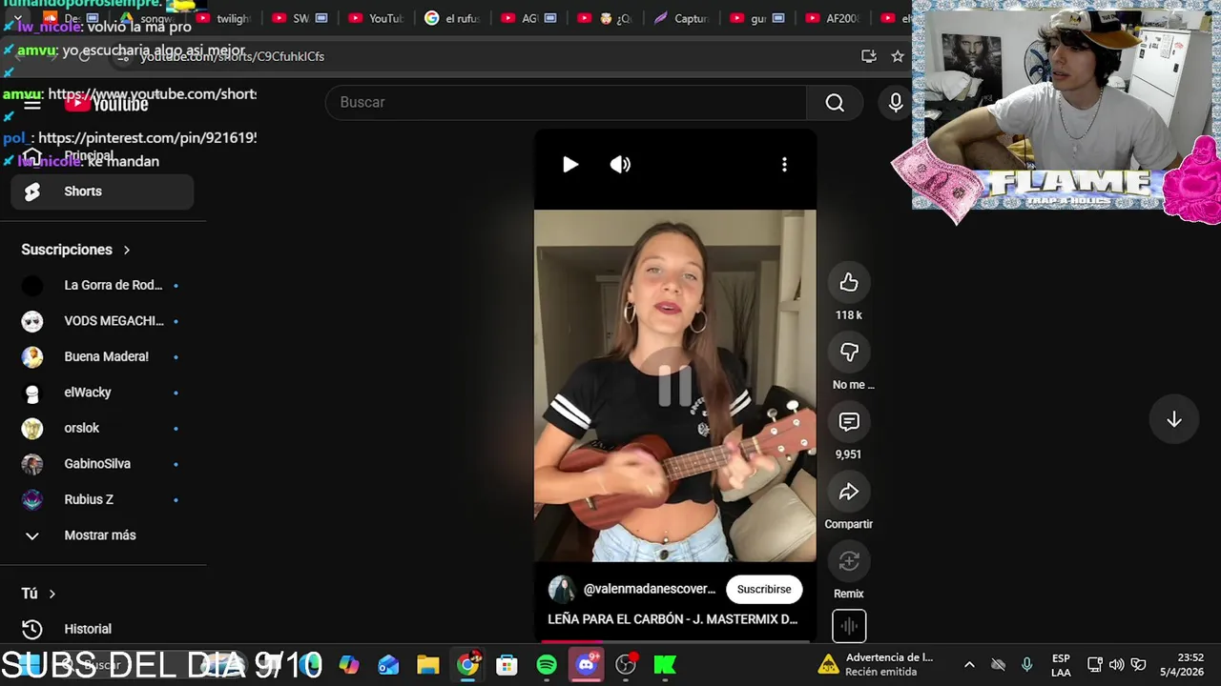The width and height of the screenshot is (1221, 686).
Task: Open @valenmadanescover channel name
Action: click(x=650, y=589)
